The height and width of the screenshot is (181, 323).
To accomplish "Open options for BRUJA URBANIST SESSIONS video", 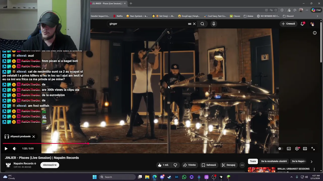I will click(x=314, y=169).
